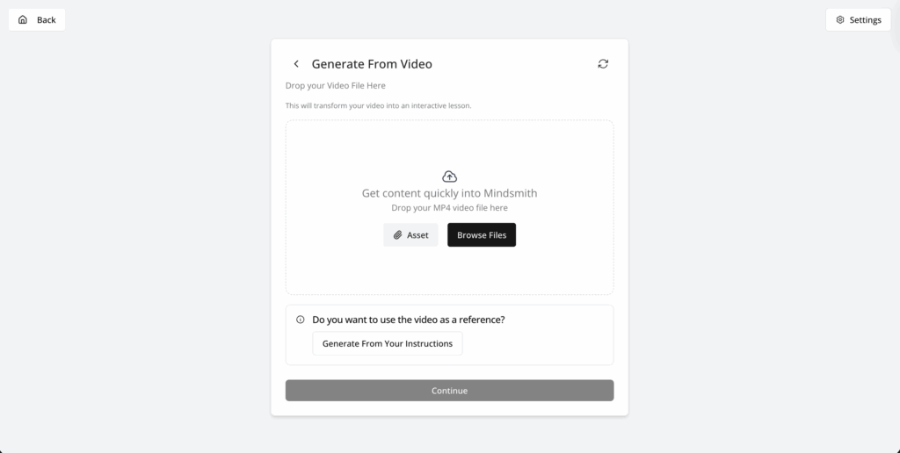Click the video reference question text

point(409,320)
